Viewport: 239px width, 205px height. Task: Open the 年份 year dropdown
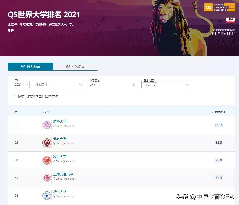(26, 84)
